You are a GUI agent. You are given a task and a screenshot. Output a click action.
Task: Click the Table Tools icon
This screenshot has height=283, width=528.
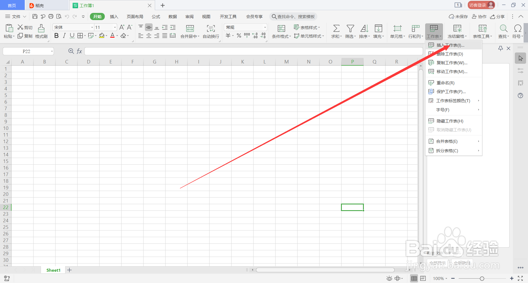tap(483, 28)
